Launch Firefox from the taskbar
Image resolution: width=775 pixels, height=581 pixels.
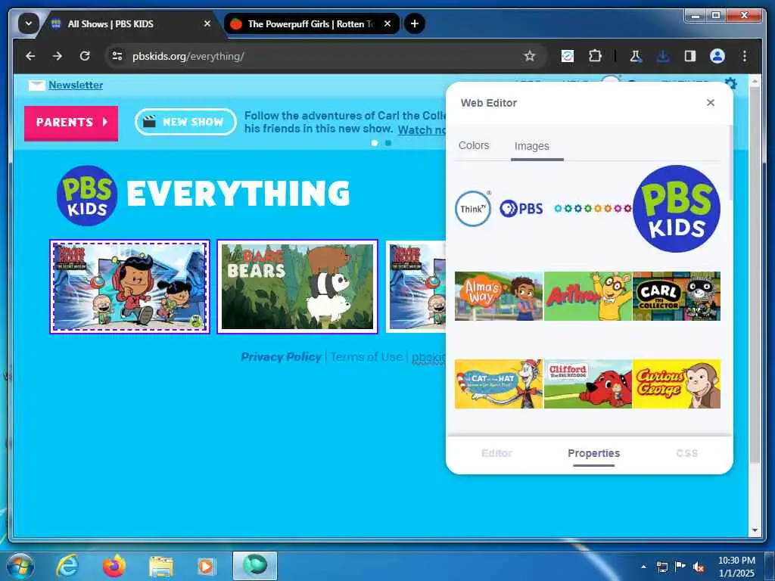(x=114, y=566)
